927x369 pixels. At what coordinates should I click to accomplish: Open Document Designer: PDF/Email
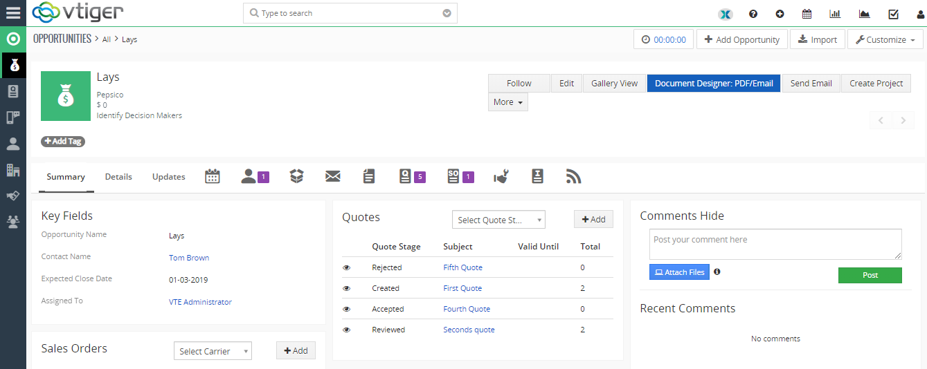(714, 83)
